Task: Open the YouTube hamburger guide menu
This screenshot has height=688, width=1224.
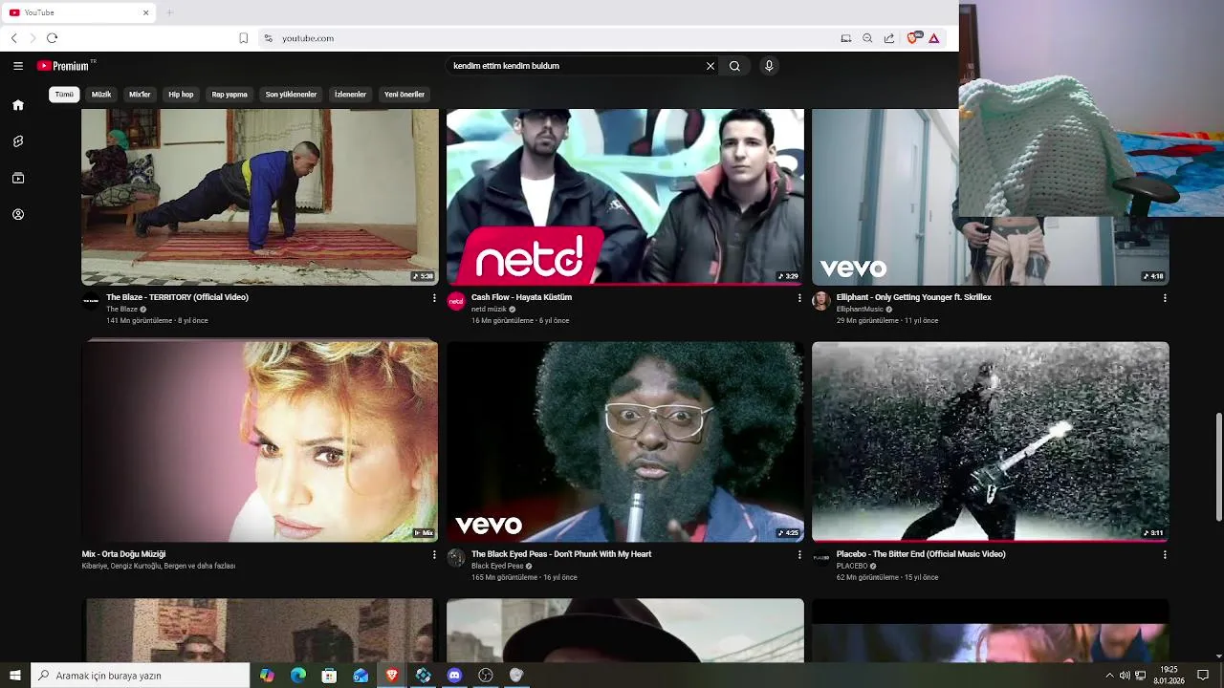Action: 18,66
